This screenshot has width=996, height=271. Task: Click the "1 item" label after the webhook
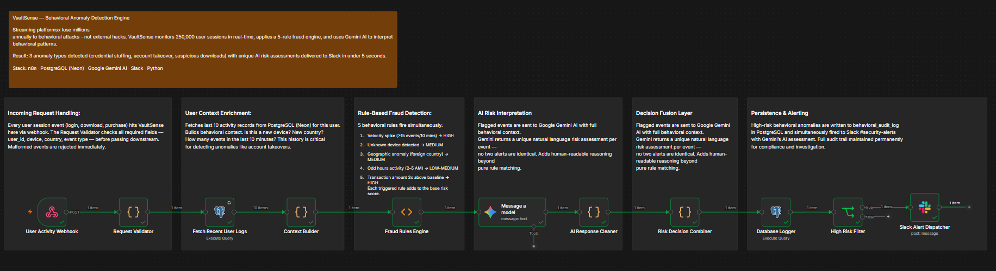pos(93,208)
